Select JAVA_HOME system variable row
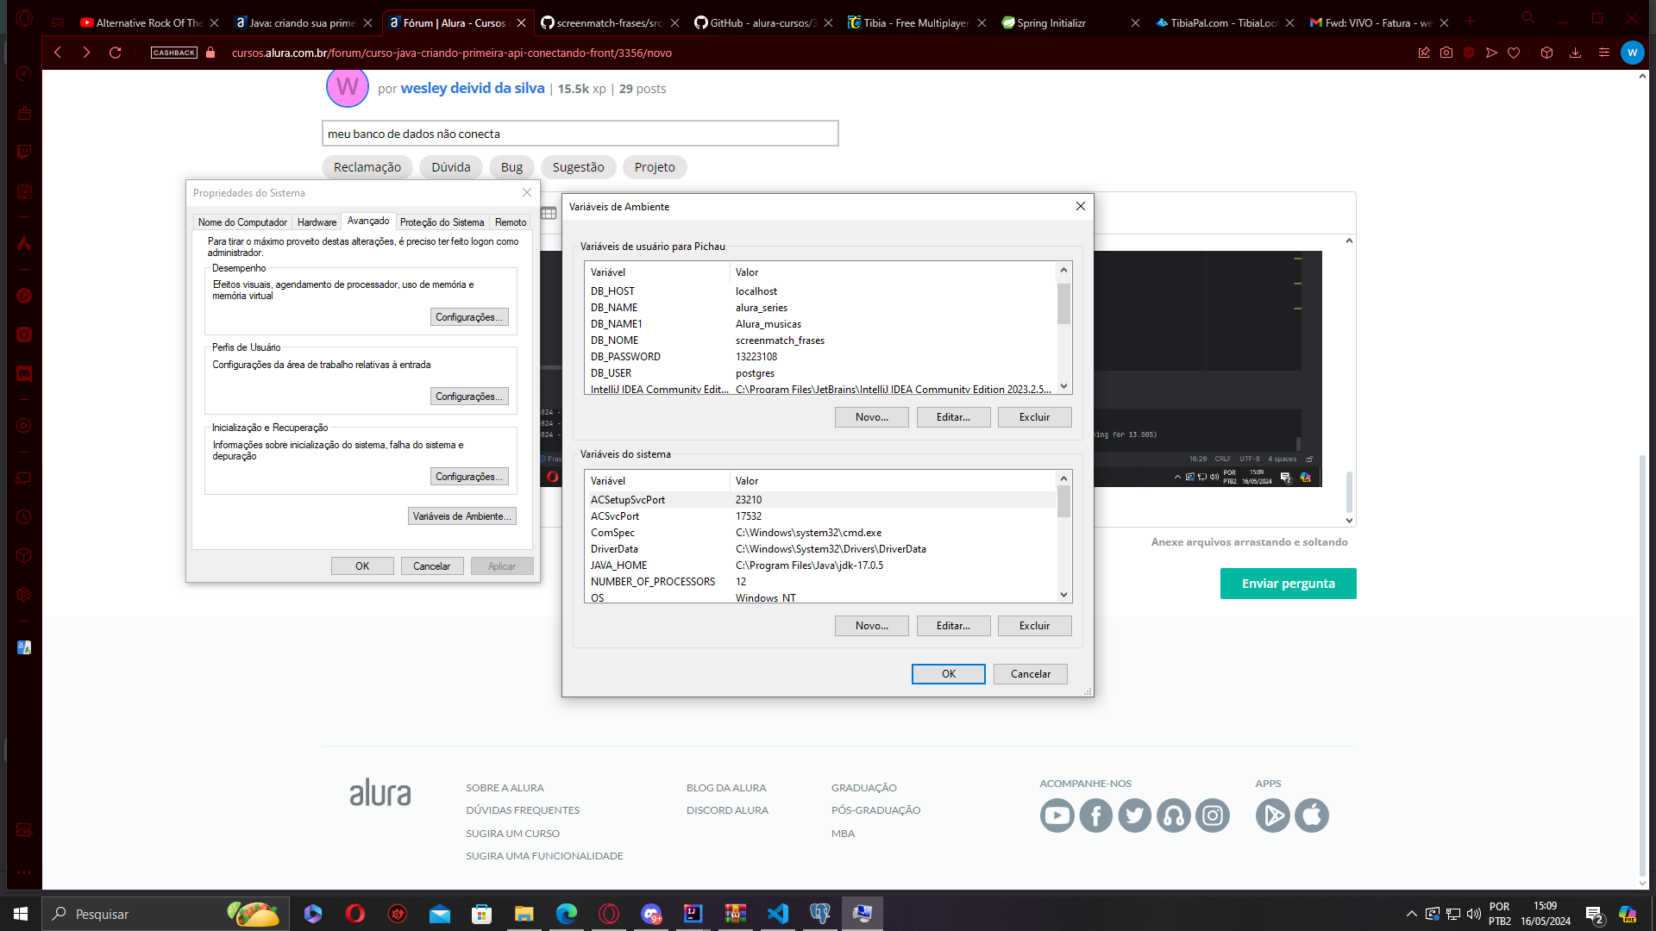Viewport: 1656px width, 931px height. tap(819, 565)
